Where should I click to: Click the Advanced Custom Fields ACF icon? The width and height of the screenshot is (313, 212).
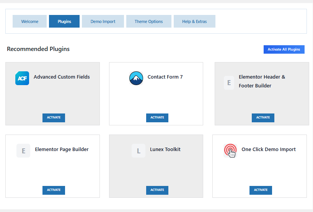22,78
